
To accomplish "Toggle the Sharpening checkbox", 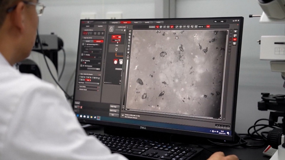I will click(84, 60).
